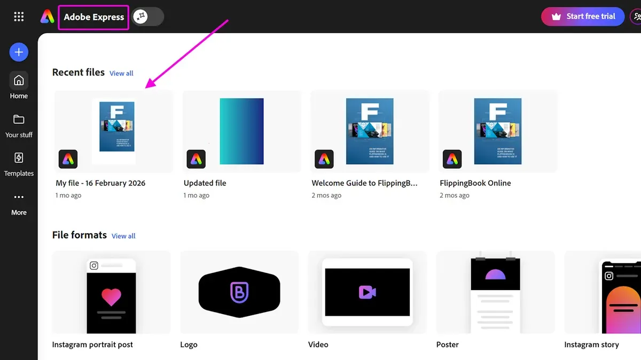Image resolution: width=641 pixels, height=360 pixels.
Task: View all recent files
Action: [121, 73]
